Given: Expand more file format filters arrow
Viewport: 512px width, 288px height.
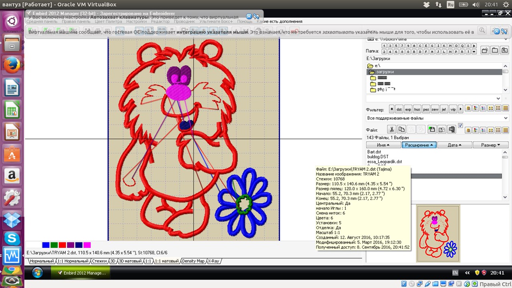Looking at the screenshot, I should tap(460, 109).
